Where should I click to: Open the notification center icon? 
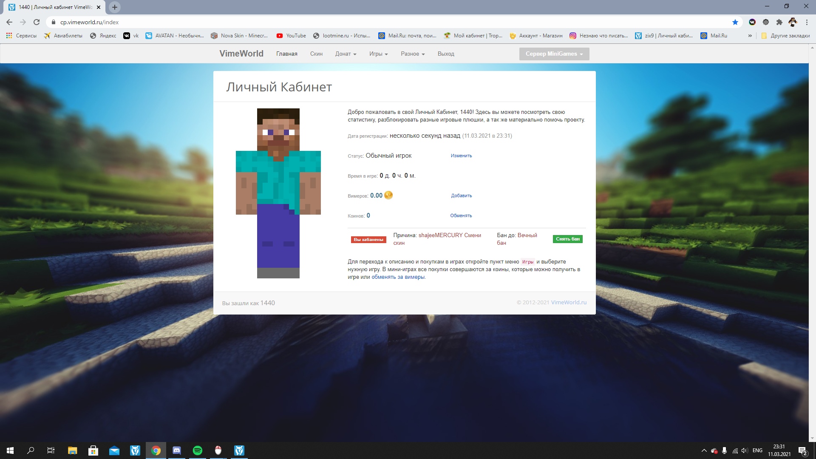[x=802, y=450]
